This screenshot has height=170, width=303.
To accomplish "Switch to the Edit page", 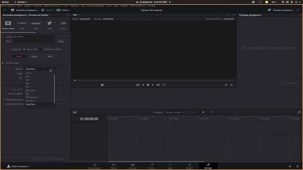I will click(x=133, y=166).
